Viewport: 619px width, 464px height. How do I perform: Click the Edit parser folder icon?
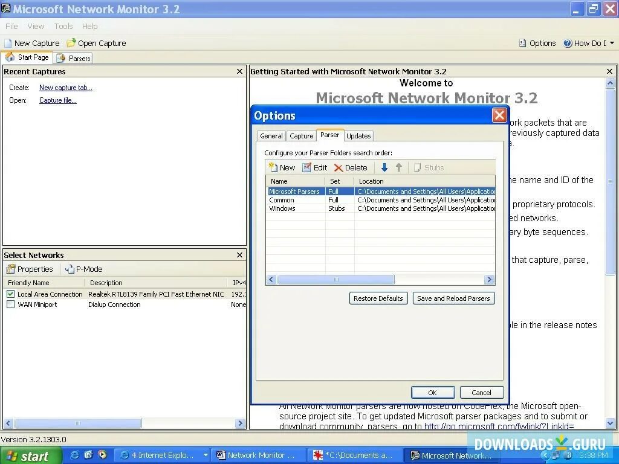[306, 168]
